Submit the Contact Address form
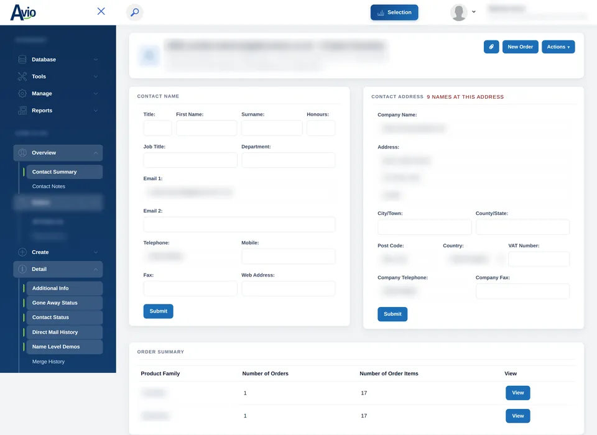Image resolution: width=597 pixels, height=435 pixels. pyautogui.click(x=392, y=314)
